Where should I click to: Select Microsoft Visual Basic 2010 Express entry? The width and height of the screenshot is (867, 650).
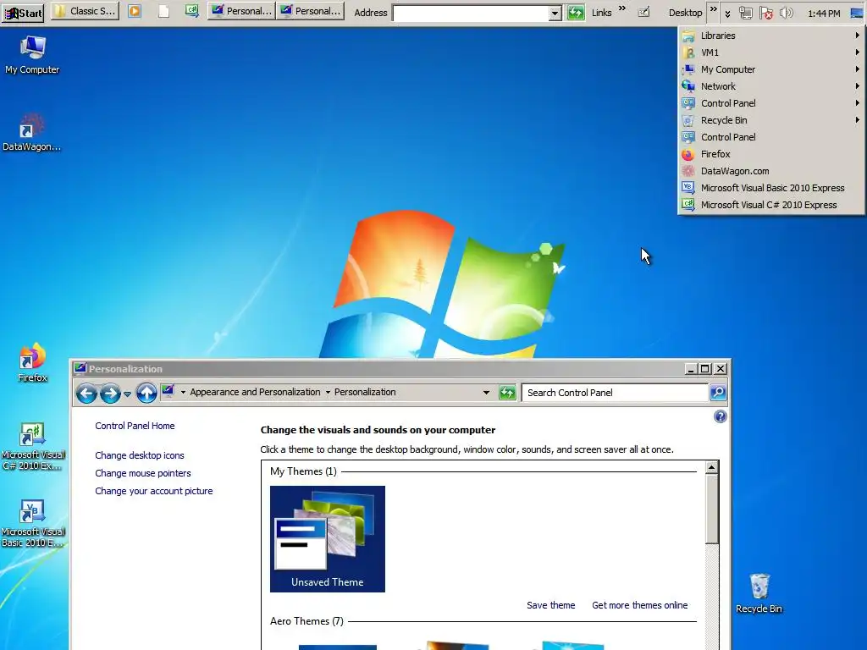coord(771,188)
